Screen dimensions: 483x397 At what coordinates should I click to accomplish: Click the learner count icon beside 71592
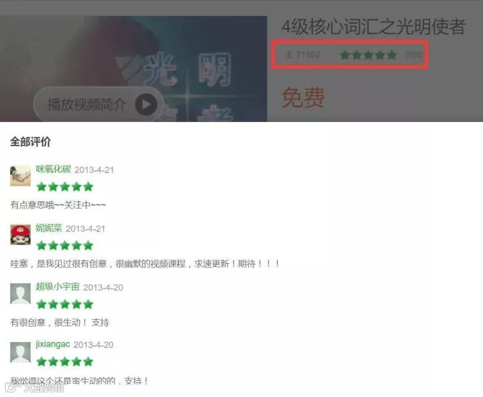pyautogui.click(x=288, y=55)
